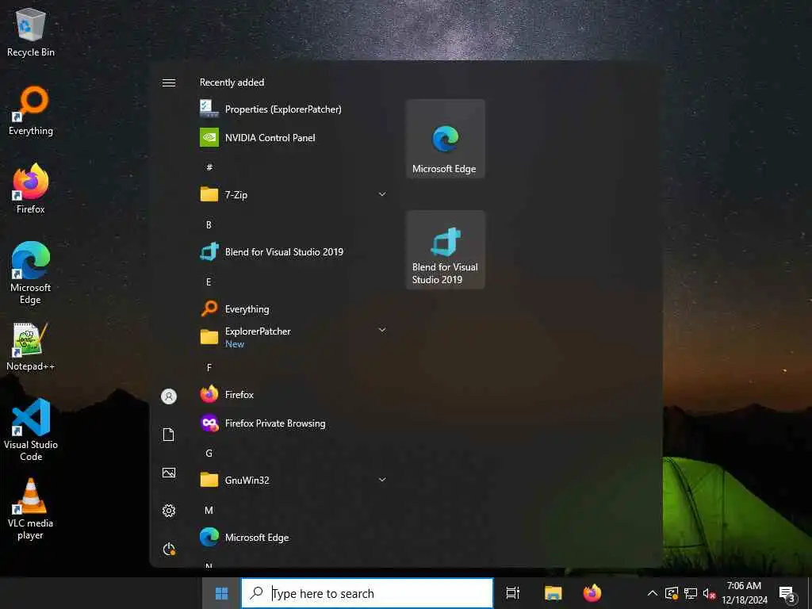Open Recycle Bin desktop icon
The height and width of the screenshot is (609, 812).
coord(31,33)
